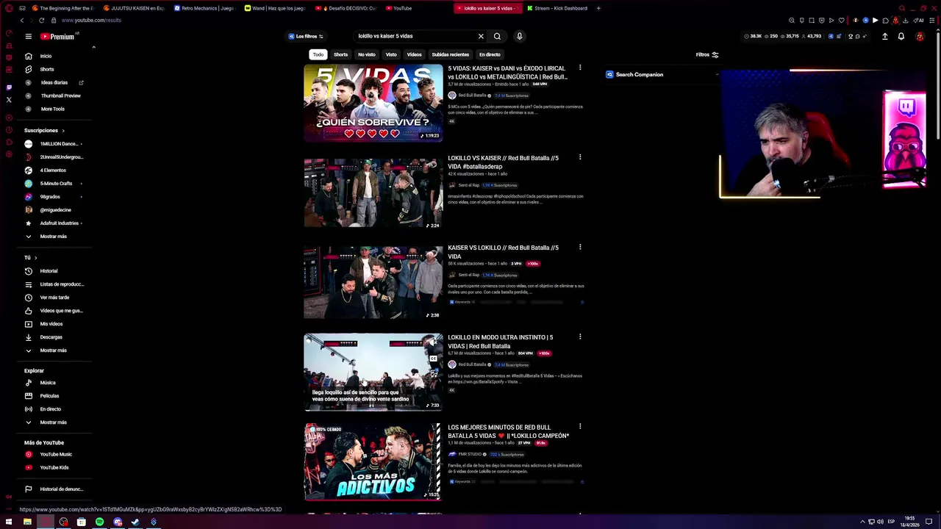Go to the YouTube Premium home logo
This screenshot has width=941, height=529.
pos(59,36)
